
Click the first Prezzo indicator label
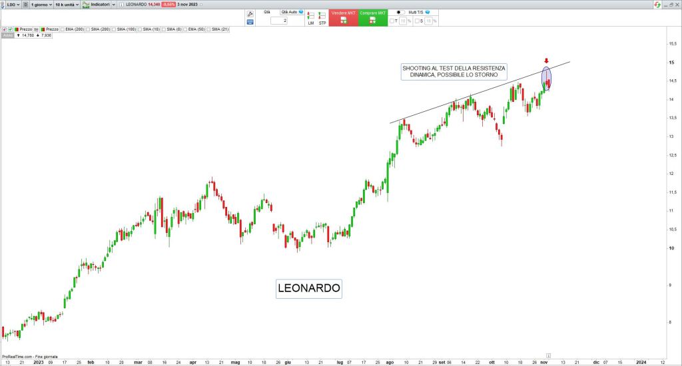[x=26, y=29]
